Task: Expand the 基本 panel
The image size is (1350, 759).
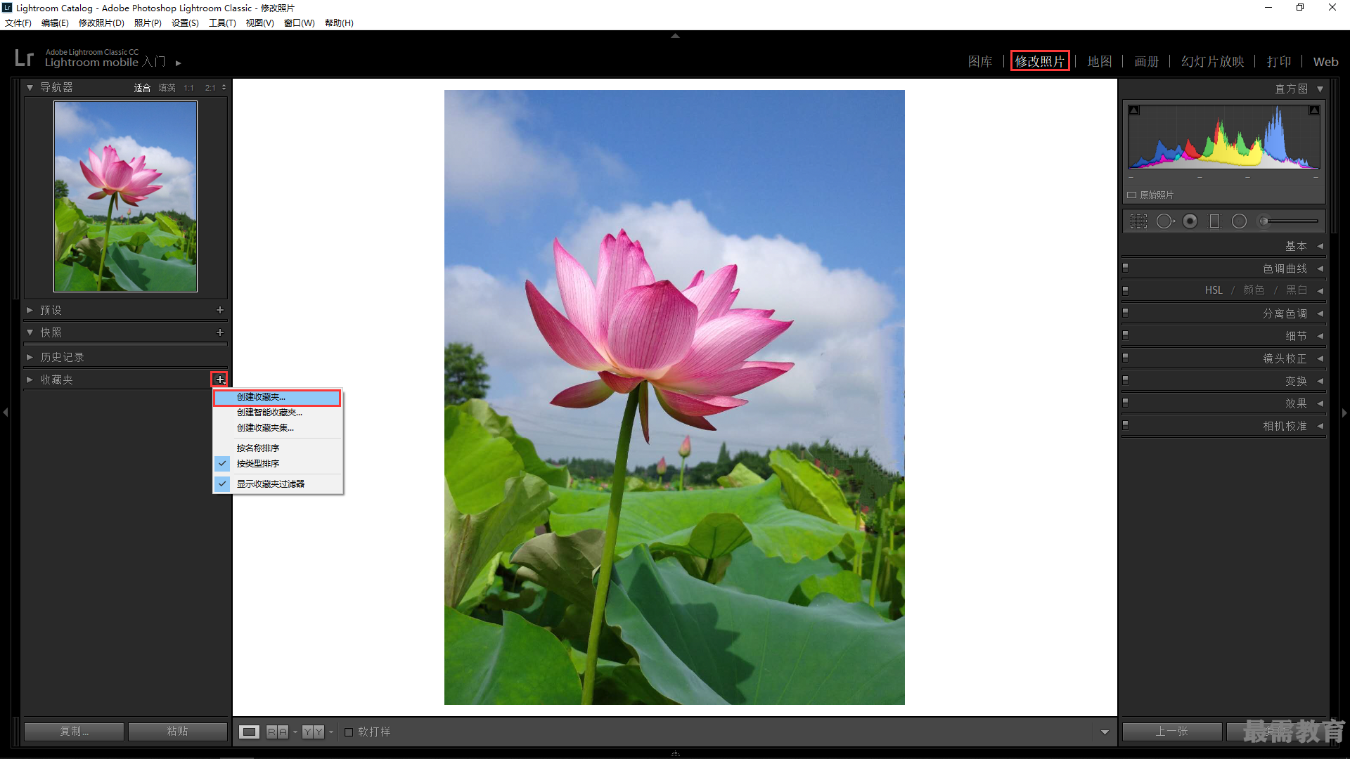Action: pos(1320,246)
